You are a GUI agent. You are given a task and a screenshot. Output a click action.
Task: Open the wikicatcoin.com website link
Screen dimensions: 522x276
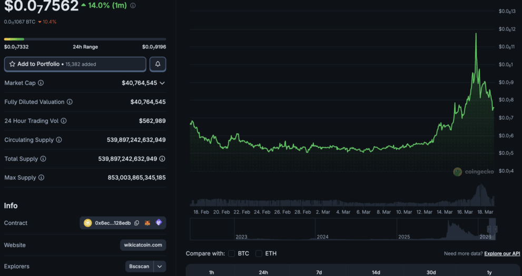[143, 245]
